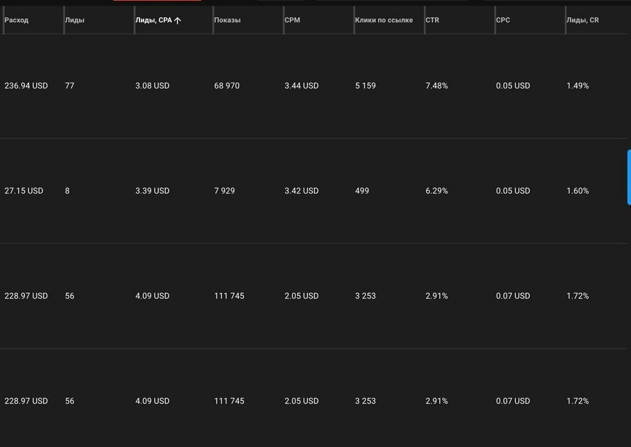The width and height of the screenshot is (631, 447).
Task: Click the sort arrow next to Лиды, CPA
Action: point(177,20)
